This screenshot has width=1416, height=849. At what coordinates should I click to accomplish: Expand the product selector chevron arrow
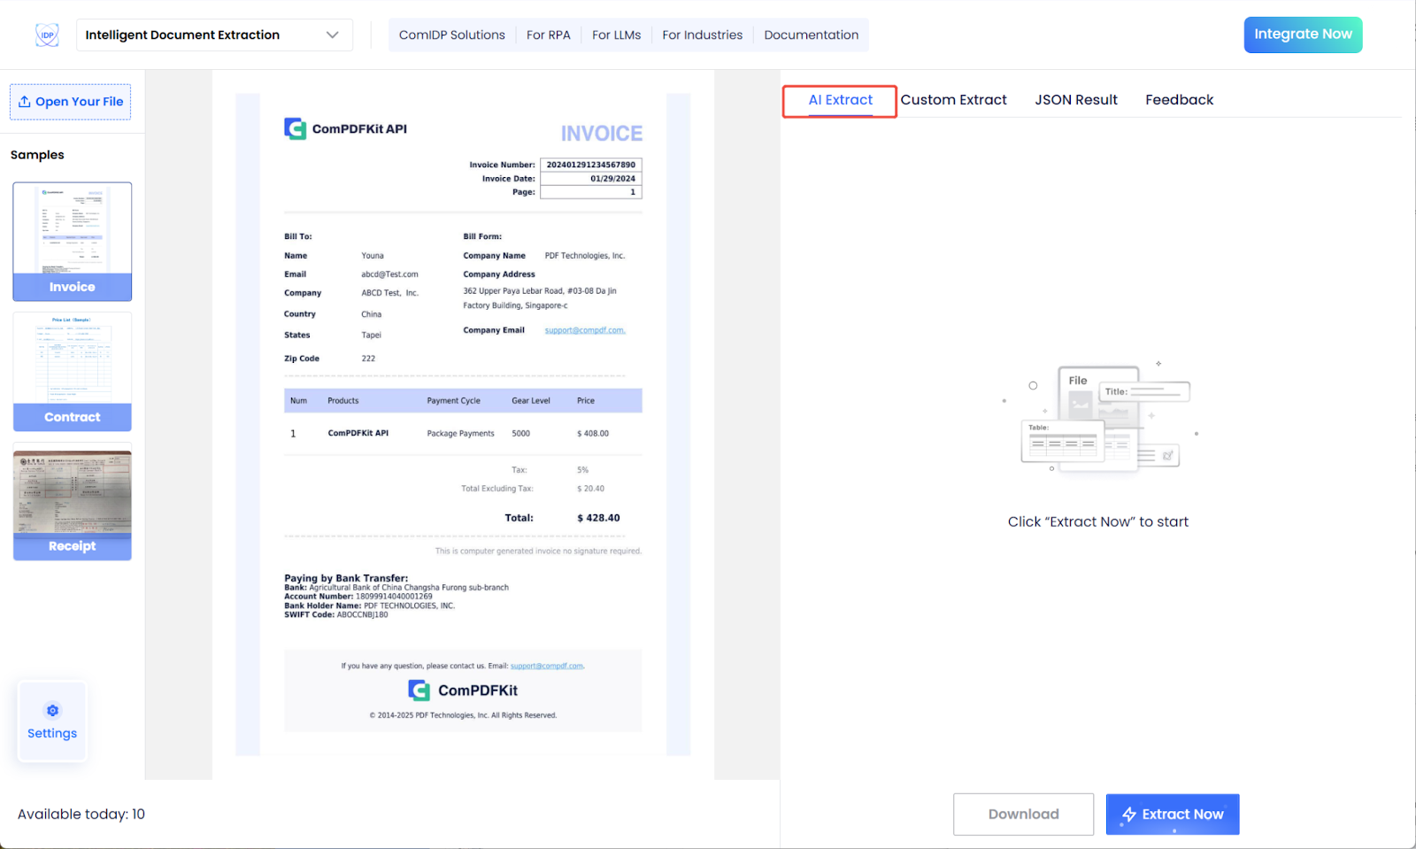333,35
